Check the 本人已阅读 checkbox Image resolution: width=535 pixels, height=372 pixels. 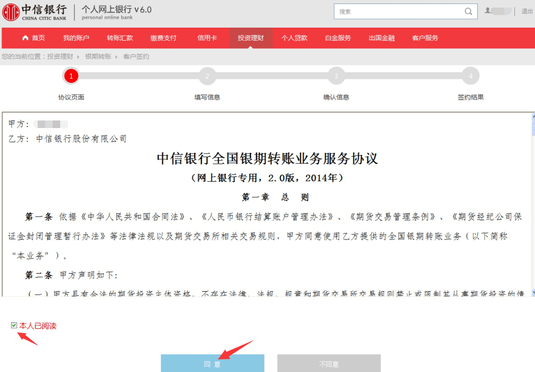tap(14, 325)
